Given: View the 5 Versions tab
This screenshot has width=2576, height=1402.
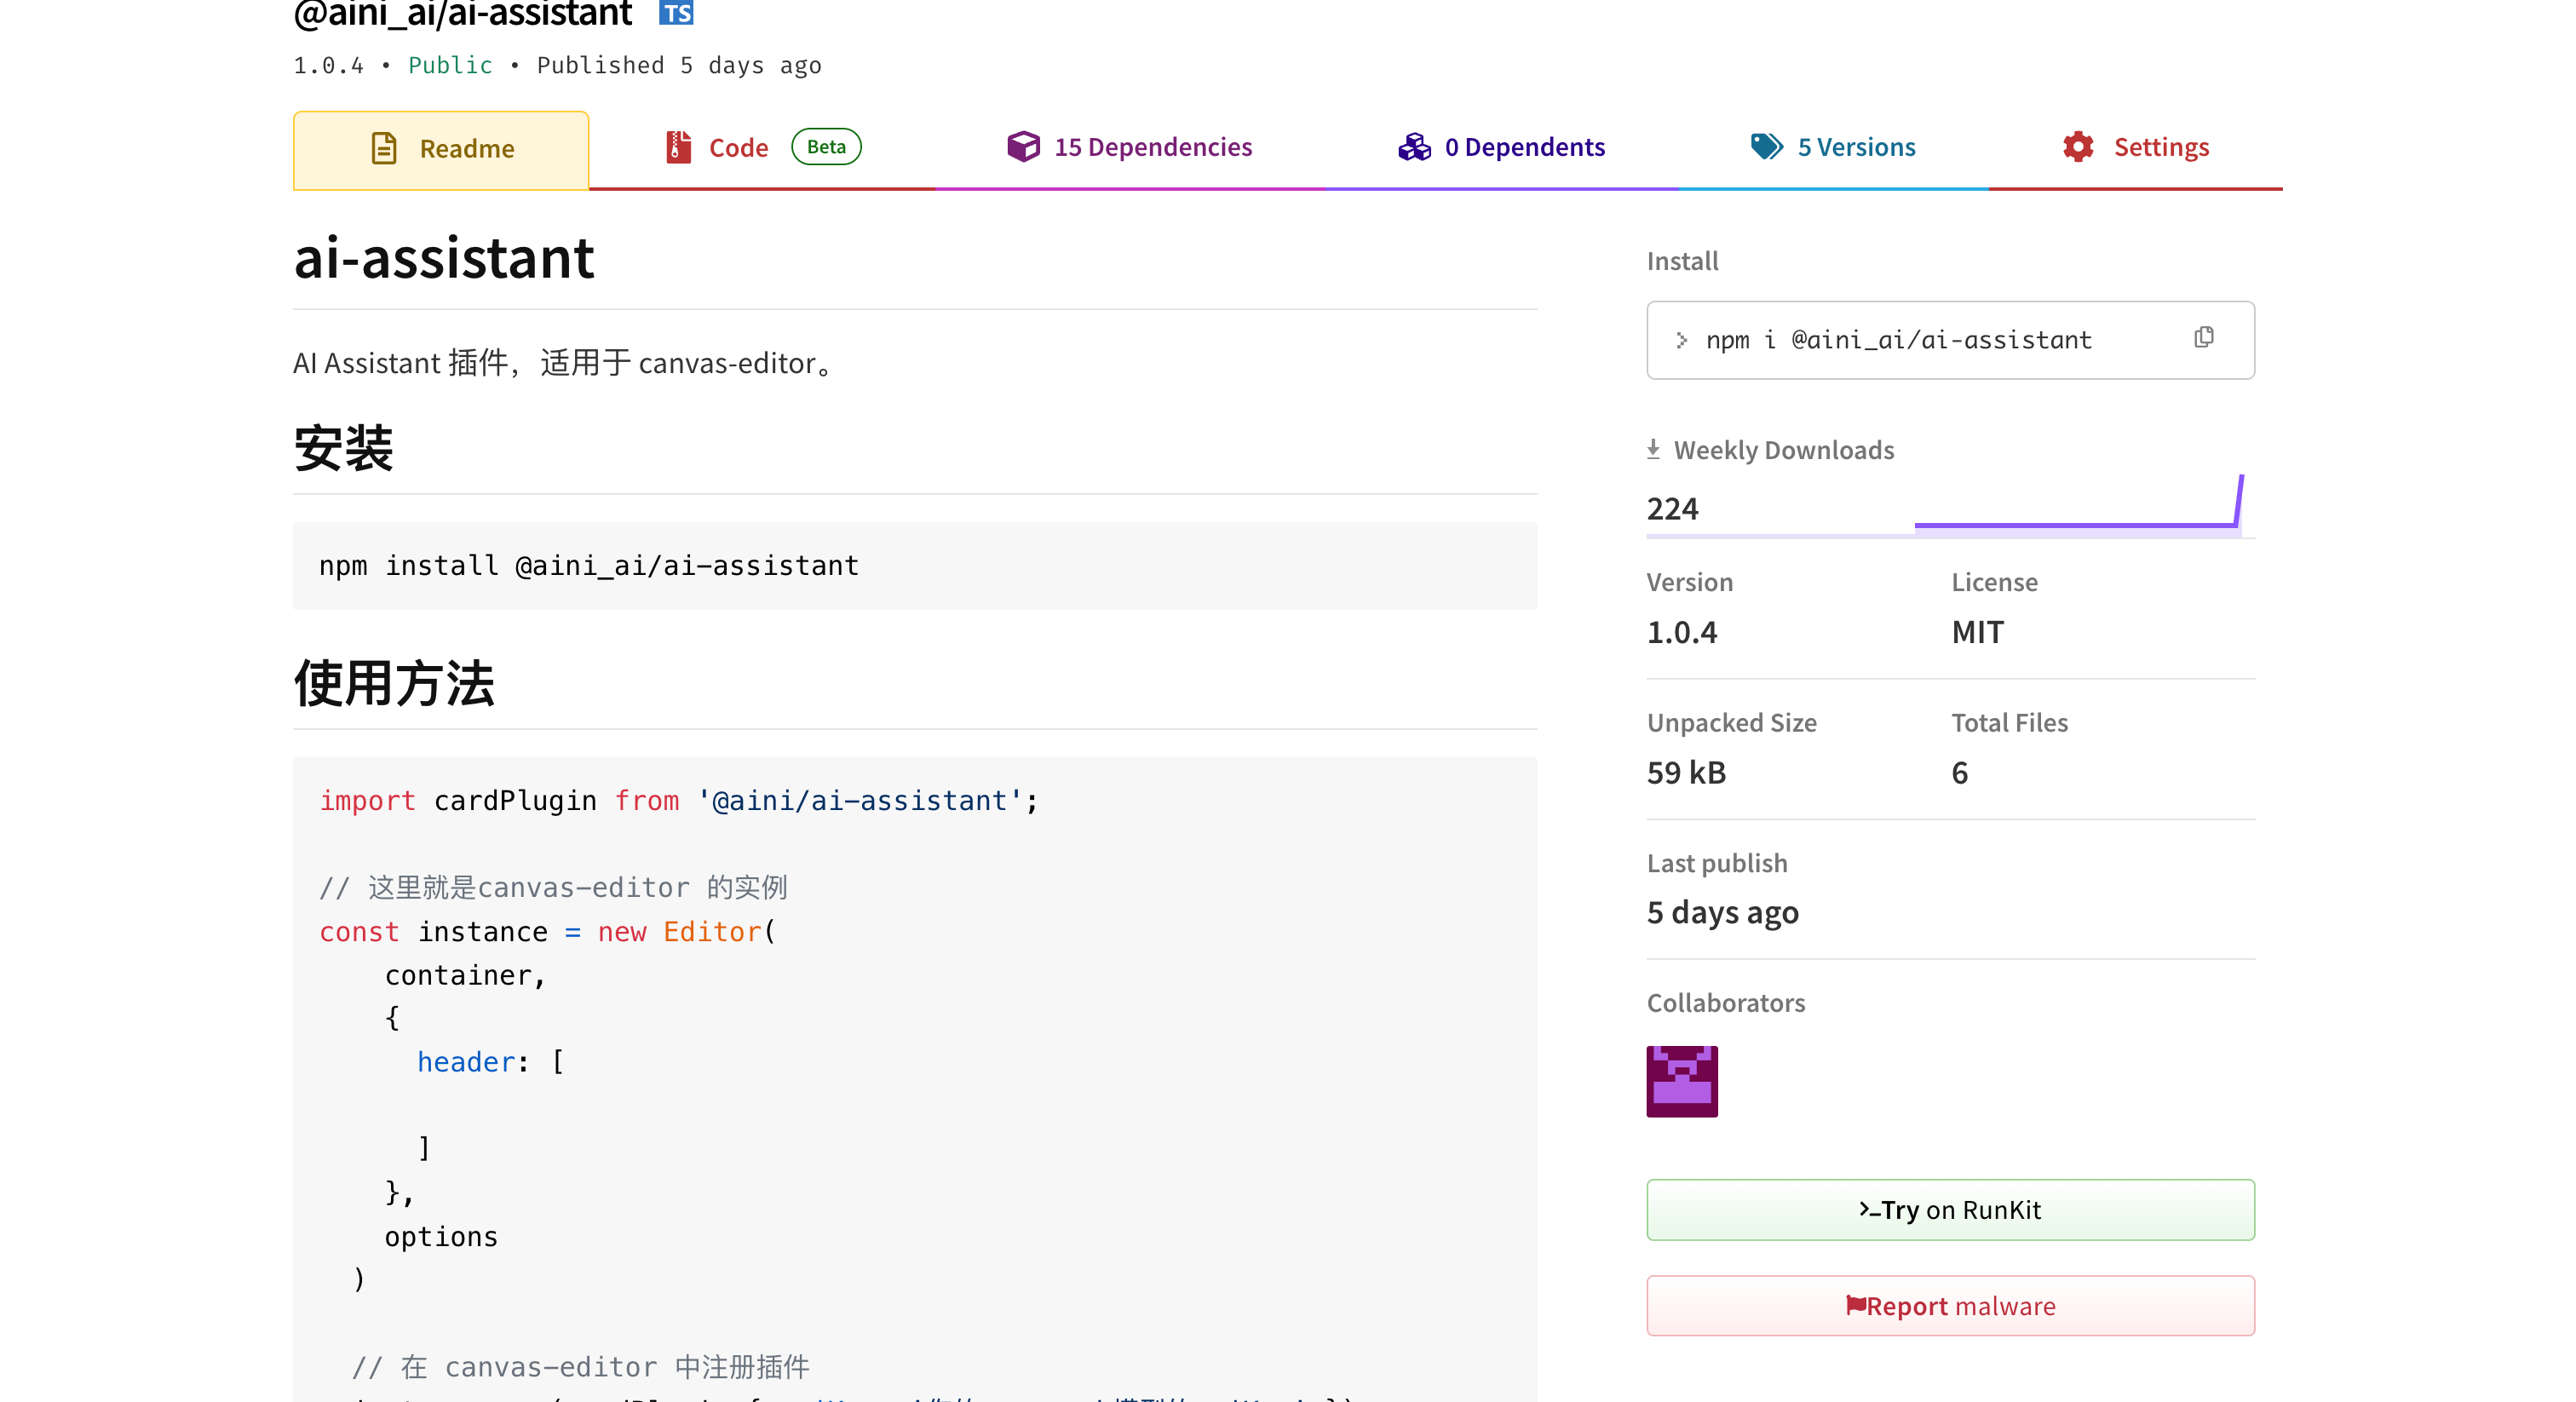Looking at the screenshot, I should pos(1856,147).
